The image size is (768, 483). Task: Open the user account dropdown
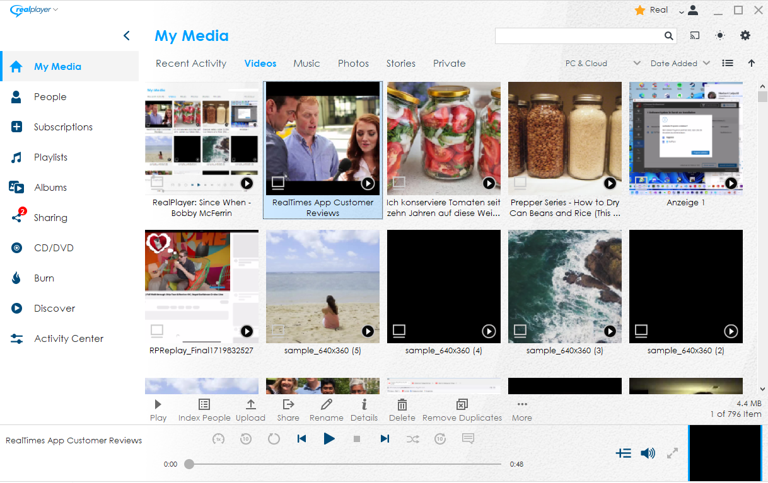pos(689,10)
